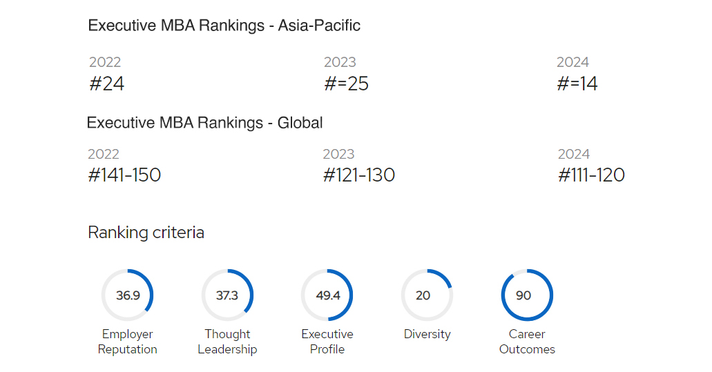712x372 pixels.
Task: Click the Executive MBA Rankings Asia-Pacific heading
Action: click(224, 26)
